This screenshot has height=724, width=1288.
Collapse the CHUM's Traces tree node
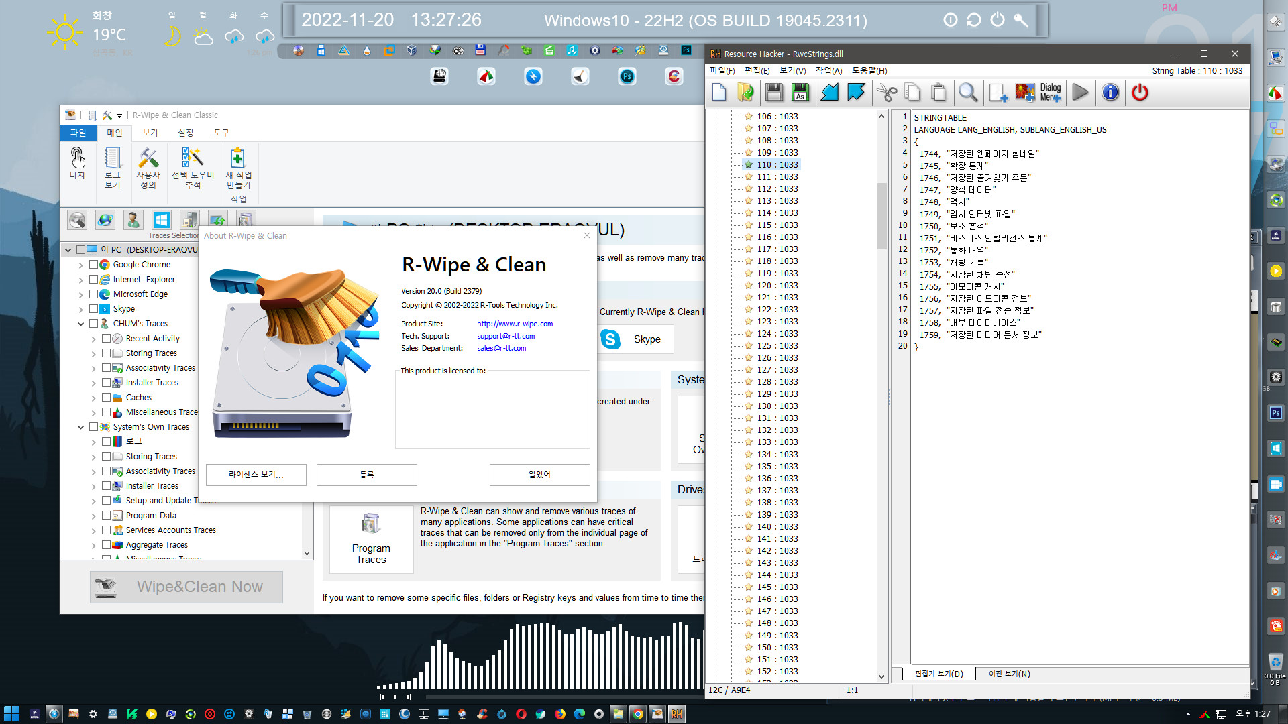coord(80,324)
